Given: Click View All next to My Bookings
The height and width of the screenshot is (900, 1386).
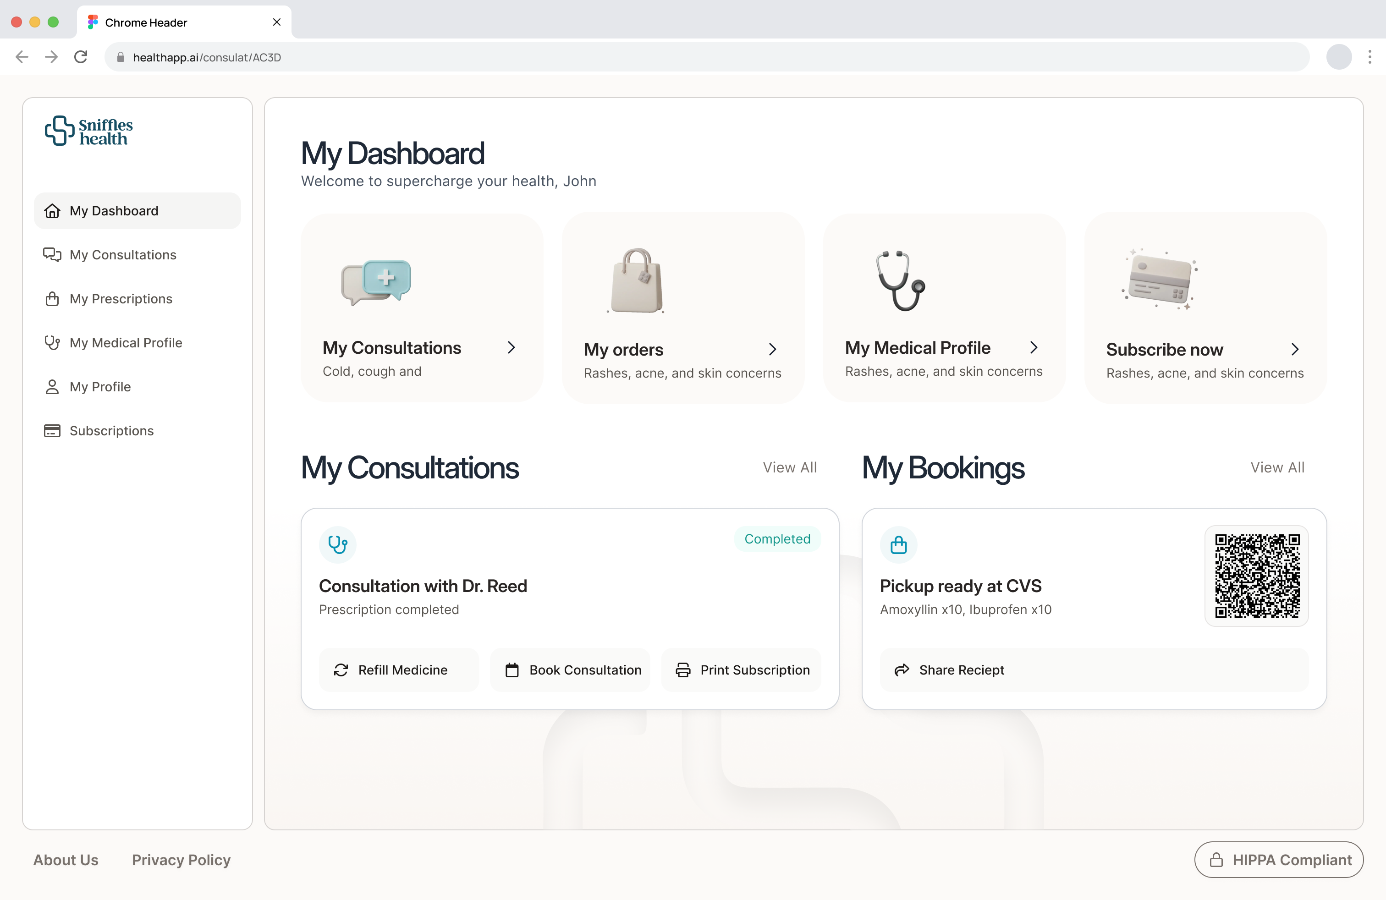Looking at the screenshot, I should [1278, 467].
